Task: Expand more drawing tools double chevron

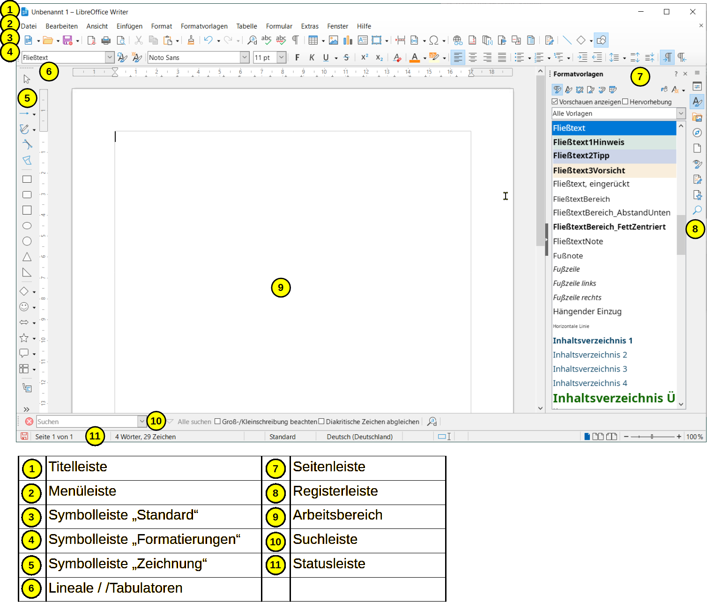Action: 26,409
